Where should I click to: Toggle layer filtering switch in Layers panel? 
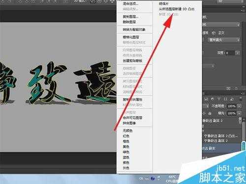click(241, 99)
